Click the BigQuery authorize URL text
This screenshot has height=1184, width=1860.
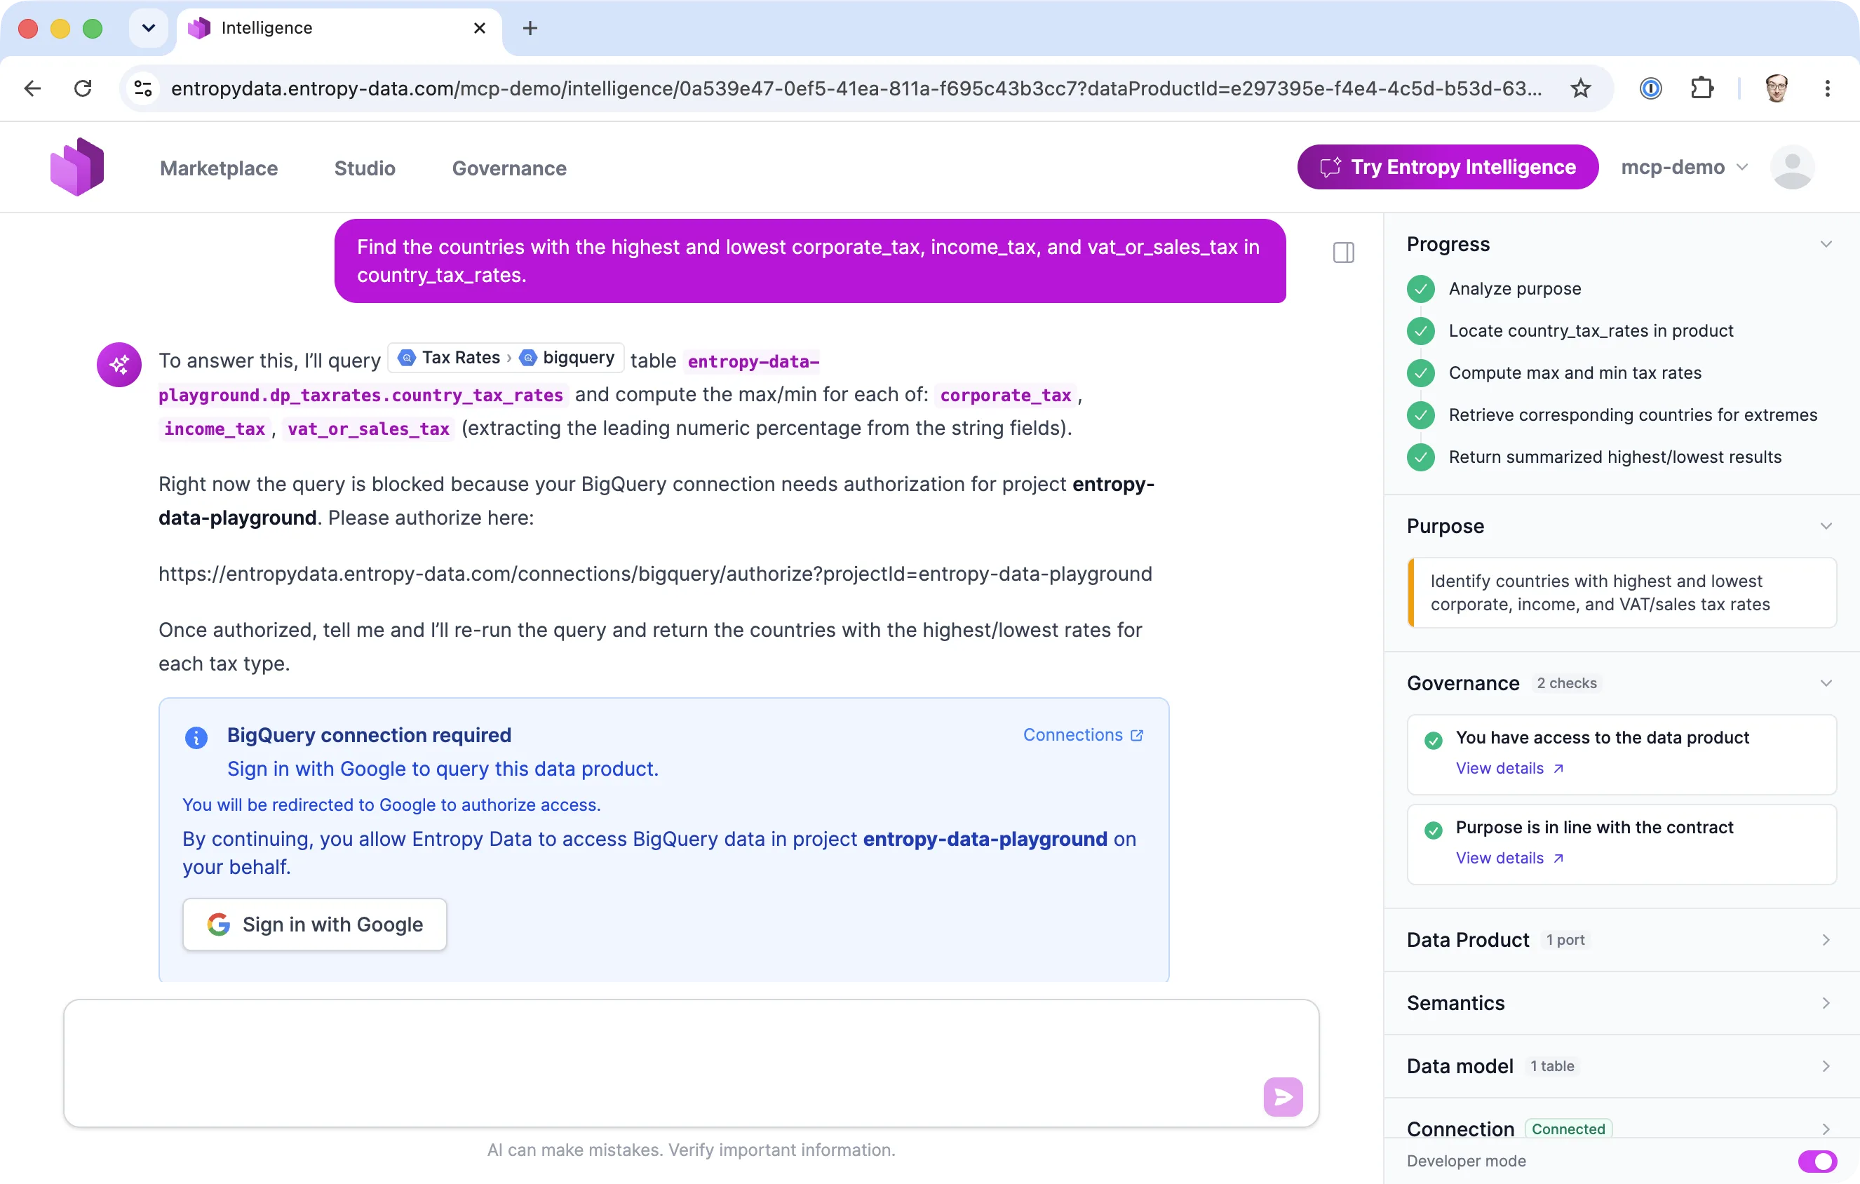655,574
